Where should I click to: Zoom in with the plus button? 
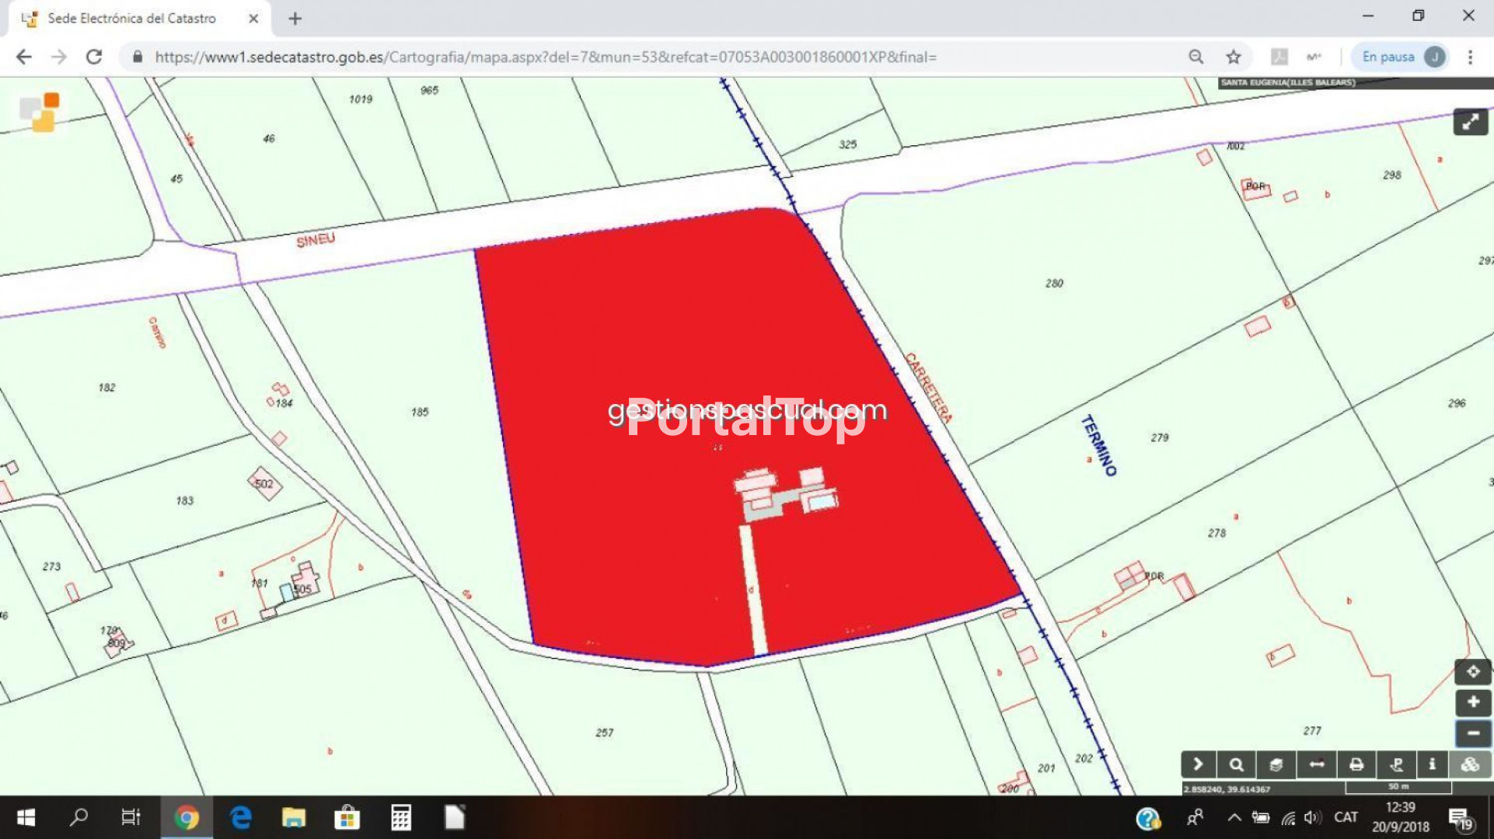coord(1472,702)
